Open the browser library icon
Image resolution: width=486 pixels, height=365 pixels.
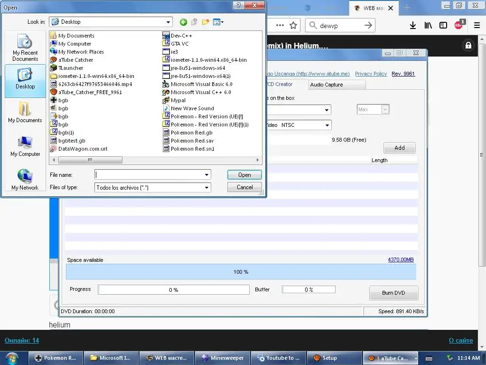[428, 26]
